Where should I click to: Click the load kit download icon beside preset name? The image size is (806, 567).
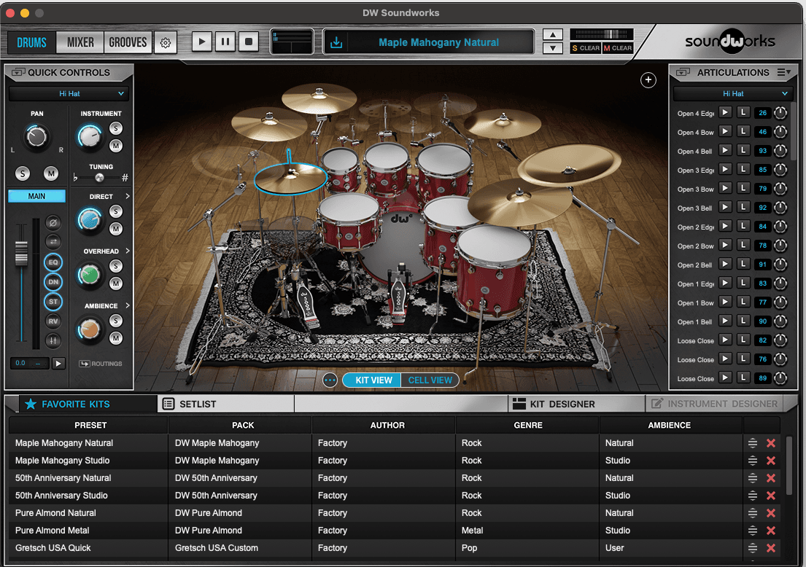pos(336,42)
